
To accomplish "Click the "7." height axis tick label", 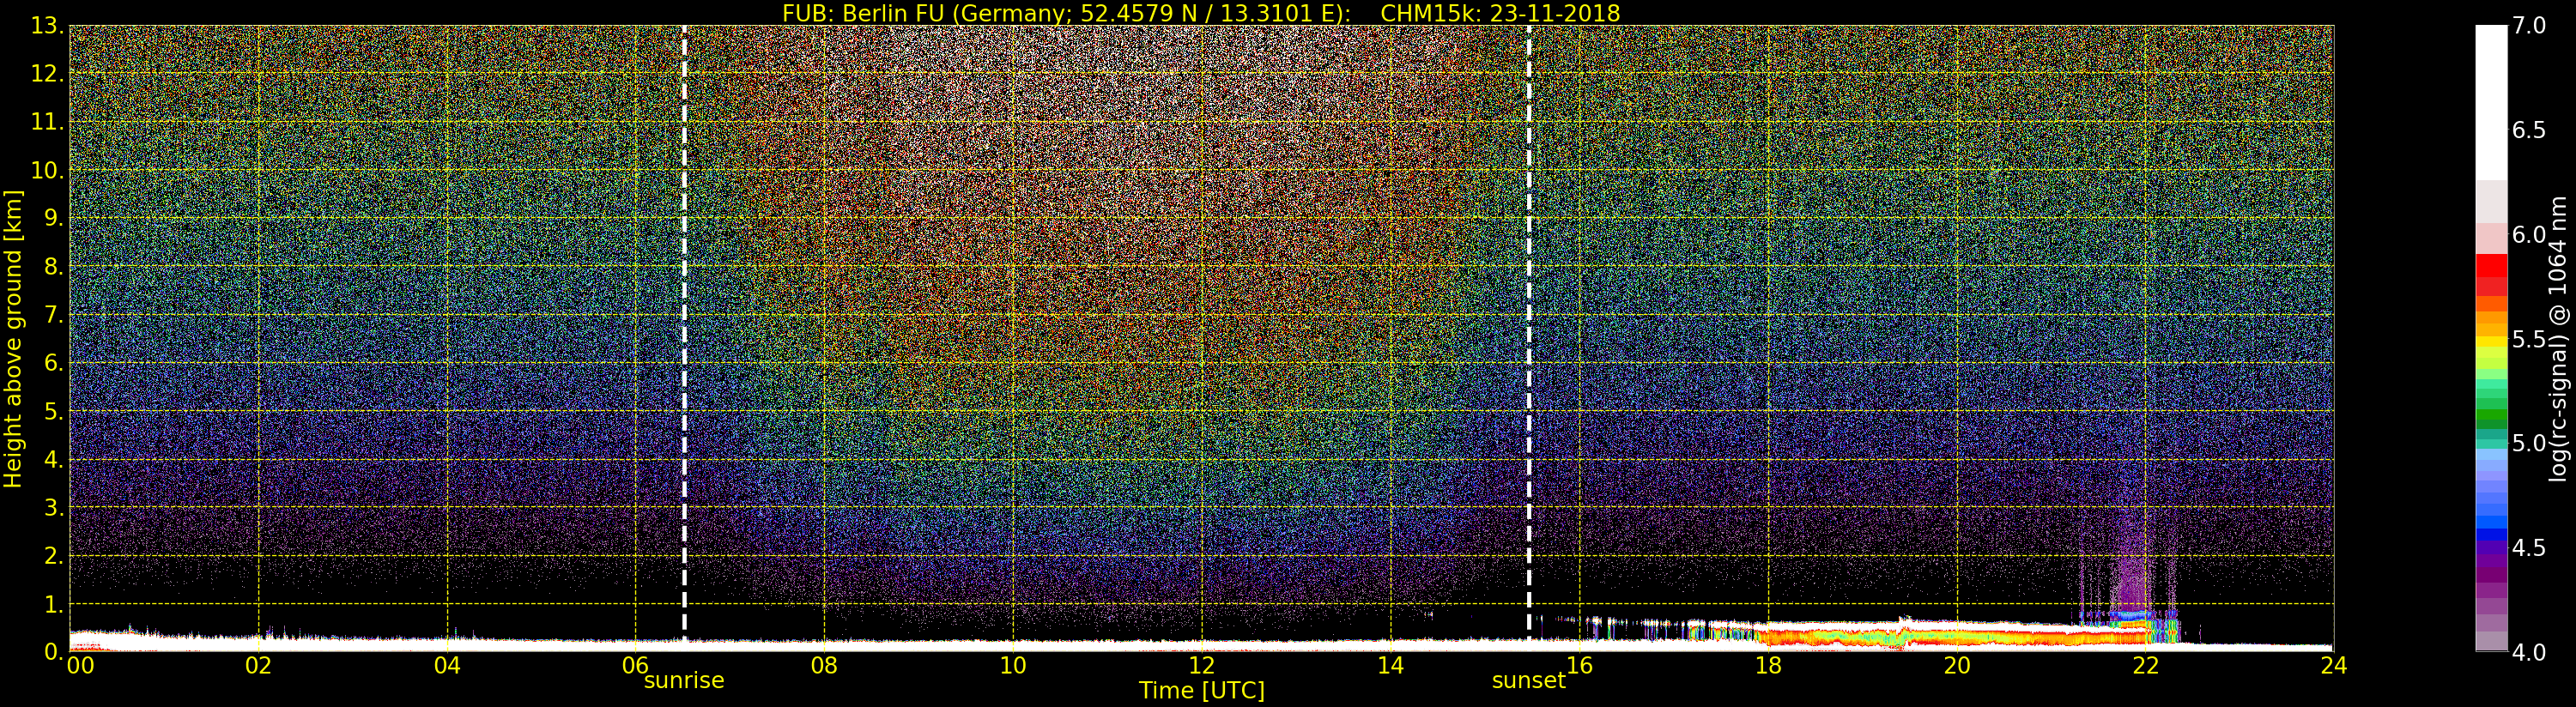I will [54, 315].
